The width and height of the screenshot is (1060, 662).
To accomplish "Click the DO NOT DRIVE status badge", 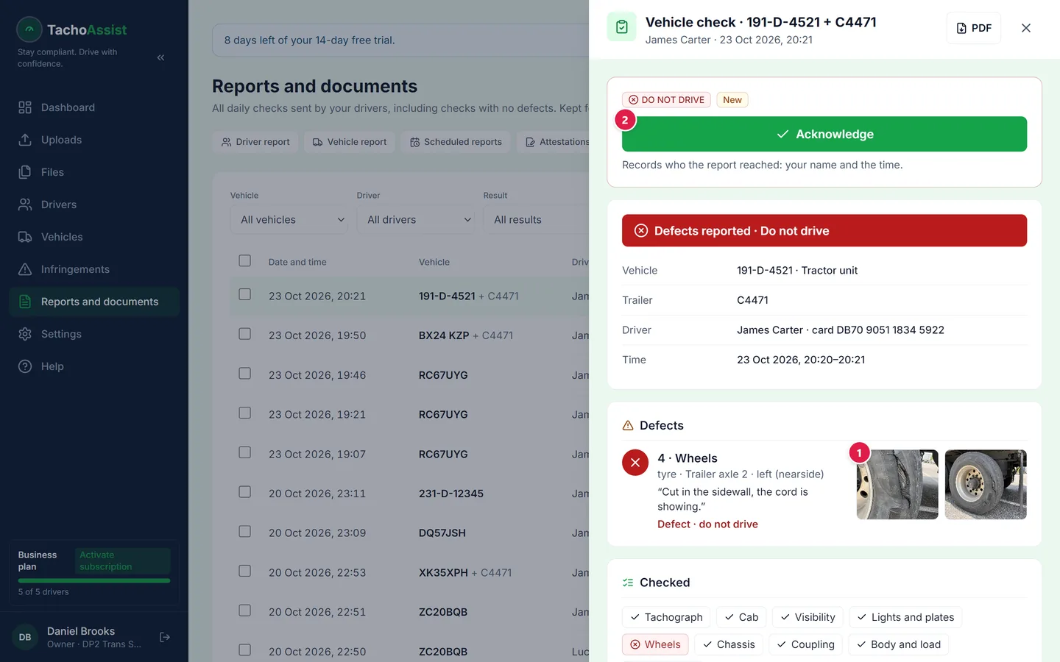I will pyautogui.click(x=666, y=100).
